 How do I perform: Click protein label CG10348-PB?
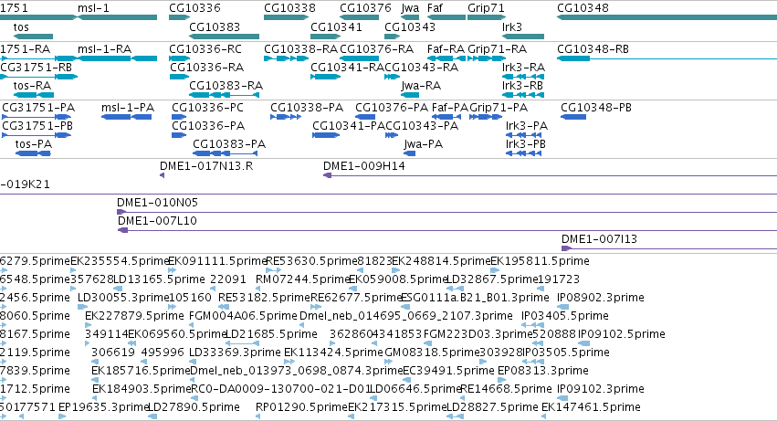click(596, 108)
